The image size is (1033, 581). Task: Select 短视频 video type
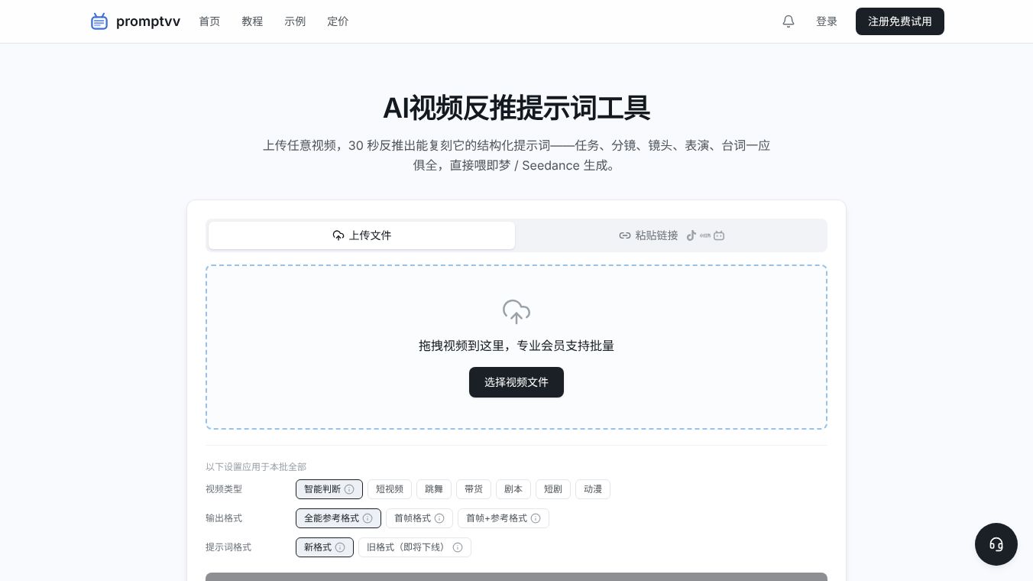pos(390,489)
